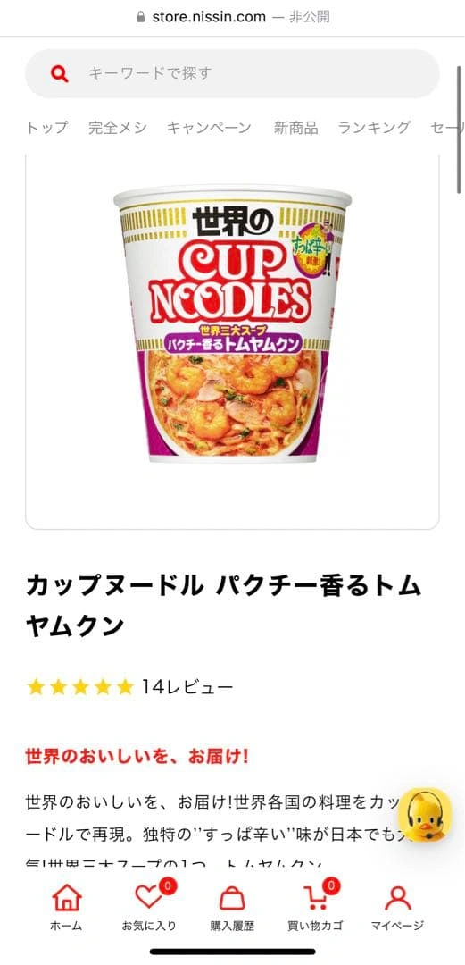
Task: Select the 完全メシ tab
Action: click(118, 128)
